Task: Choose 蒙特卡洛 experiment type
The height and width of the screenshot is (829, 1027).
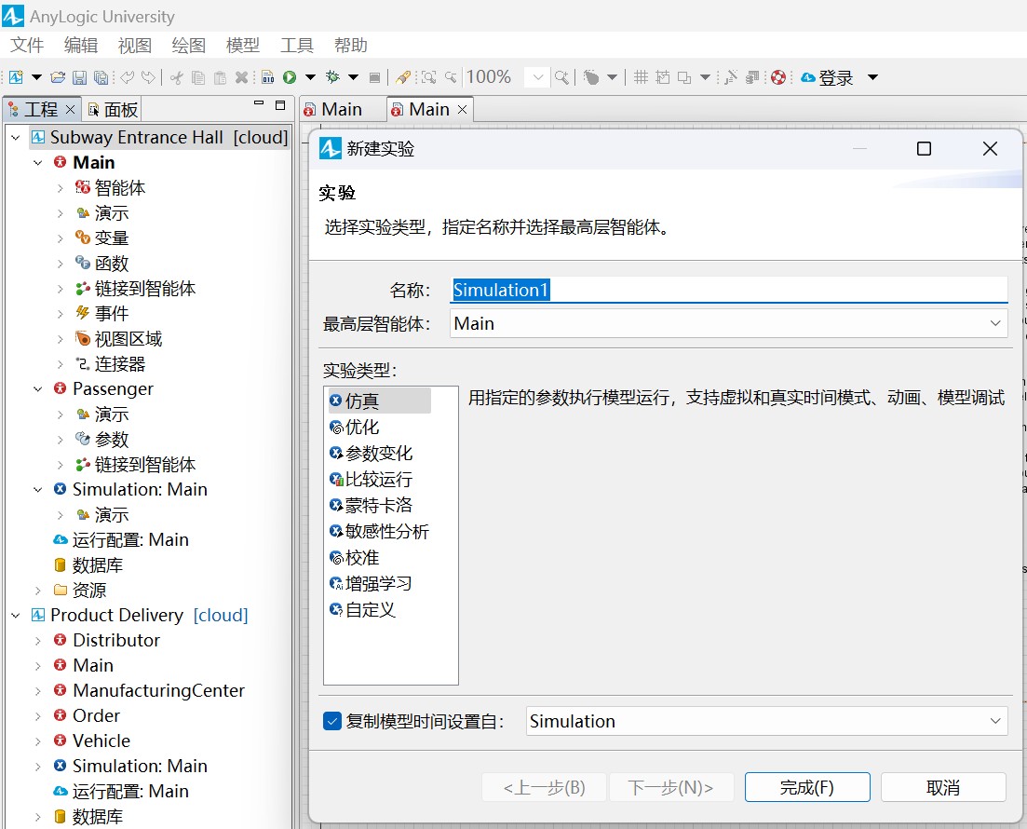Action: (377, 506)
